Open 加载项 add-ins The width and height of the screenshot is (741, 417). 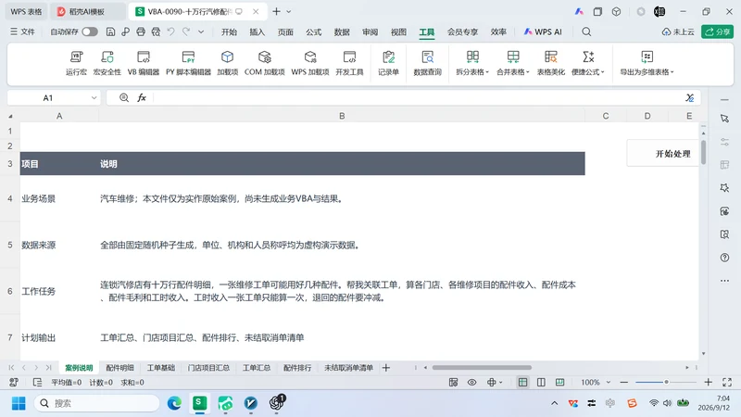(x=227, y=63)
